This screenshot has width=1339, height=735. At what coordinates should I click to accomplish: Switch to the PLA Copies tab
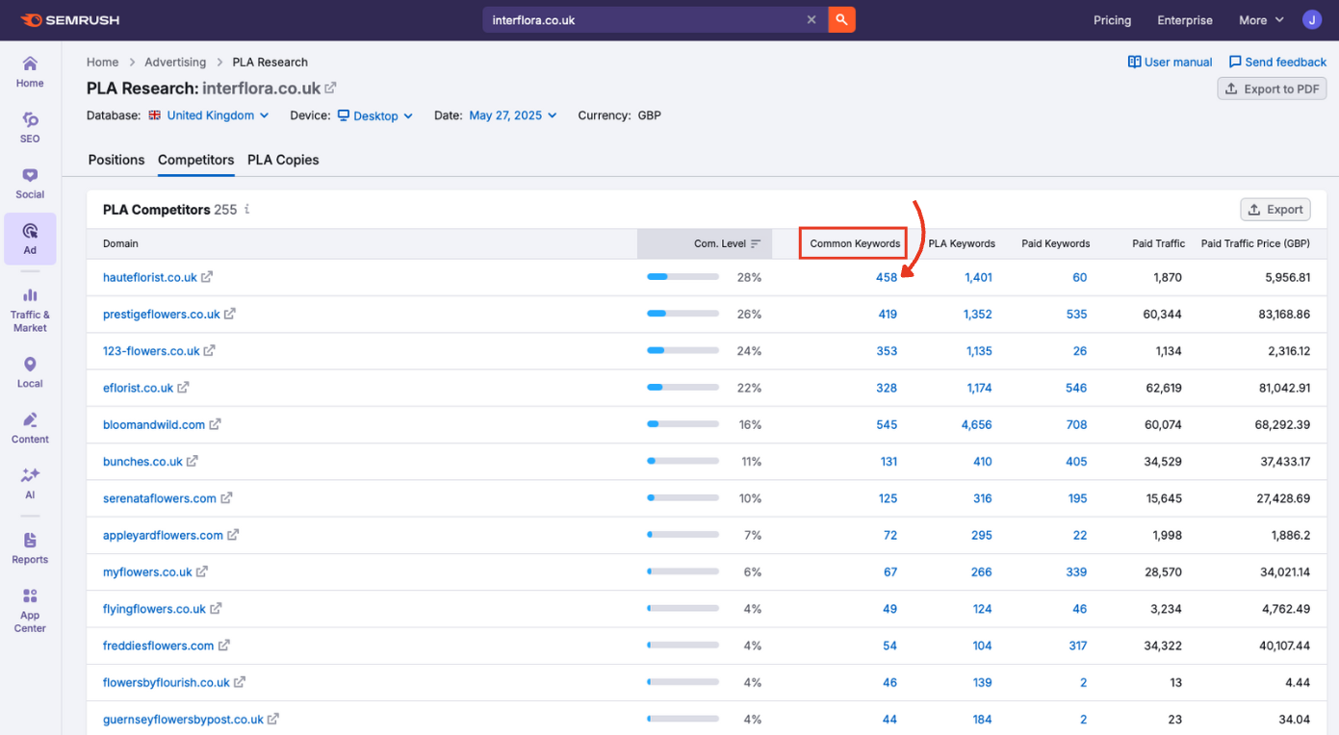click(283, 160)
